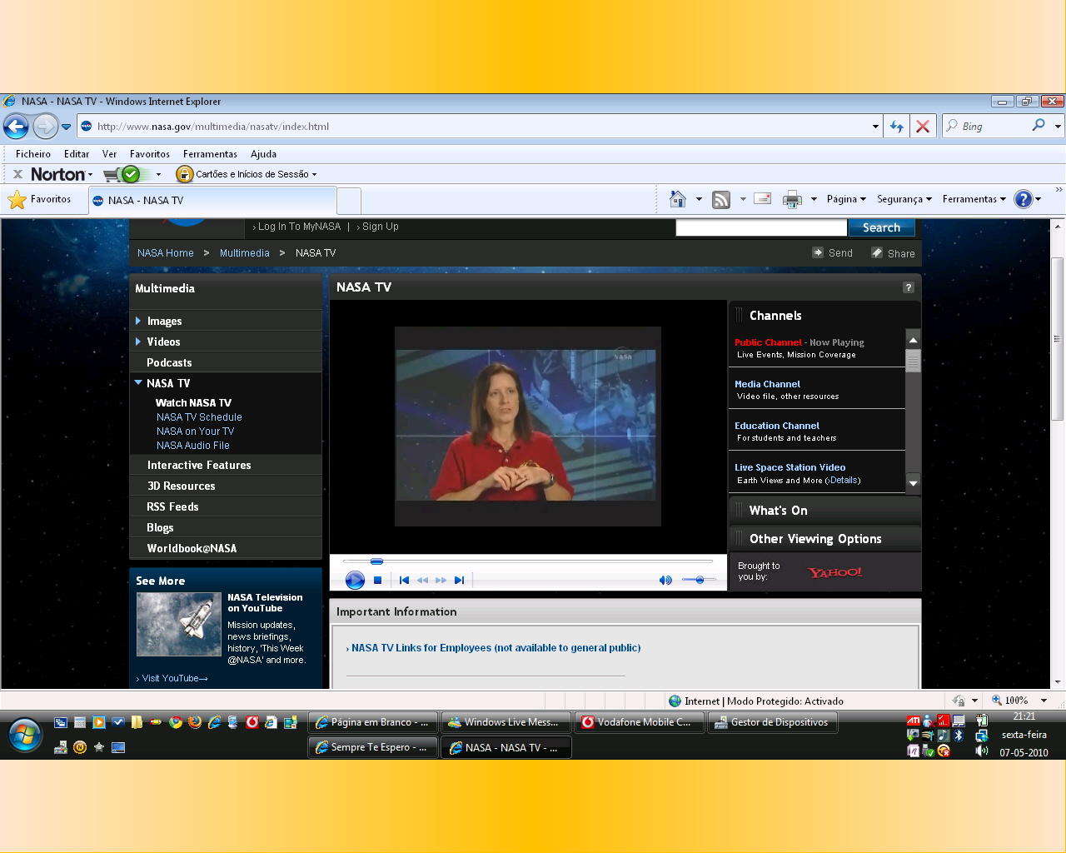Close the Norton toolbar with its X
The width and height of the screenshot is (1066, 853).
pos(17,174)
